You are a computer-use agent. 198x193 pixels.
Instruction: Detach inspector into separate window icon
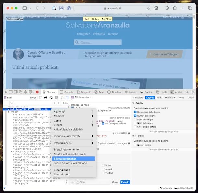click(20, 92)
